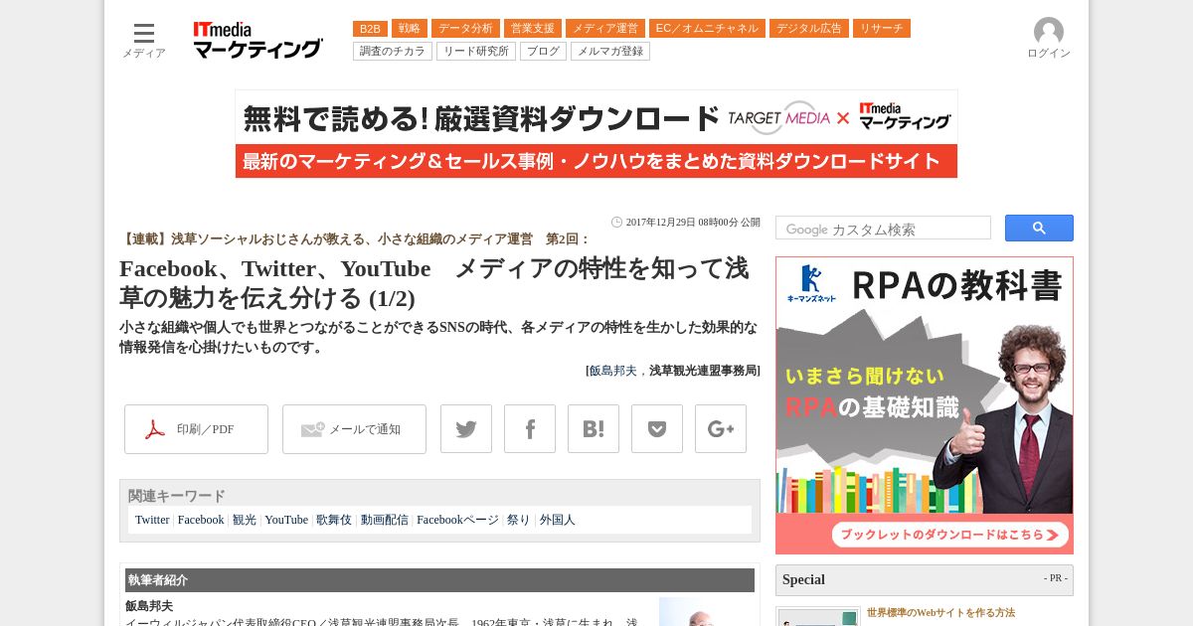The width and height of the screenshot is (1193, 626).
Task: Click the 動画配信 keyword link
Action: coord(385,520)
